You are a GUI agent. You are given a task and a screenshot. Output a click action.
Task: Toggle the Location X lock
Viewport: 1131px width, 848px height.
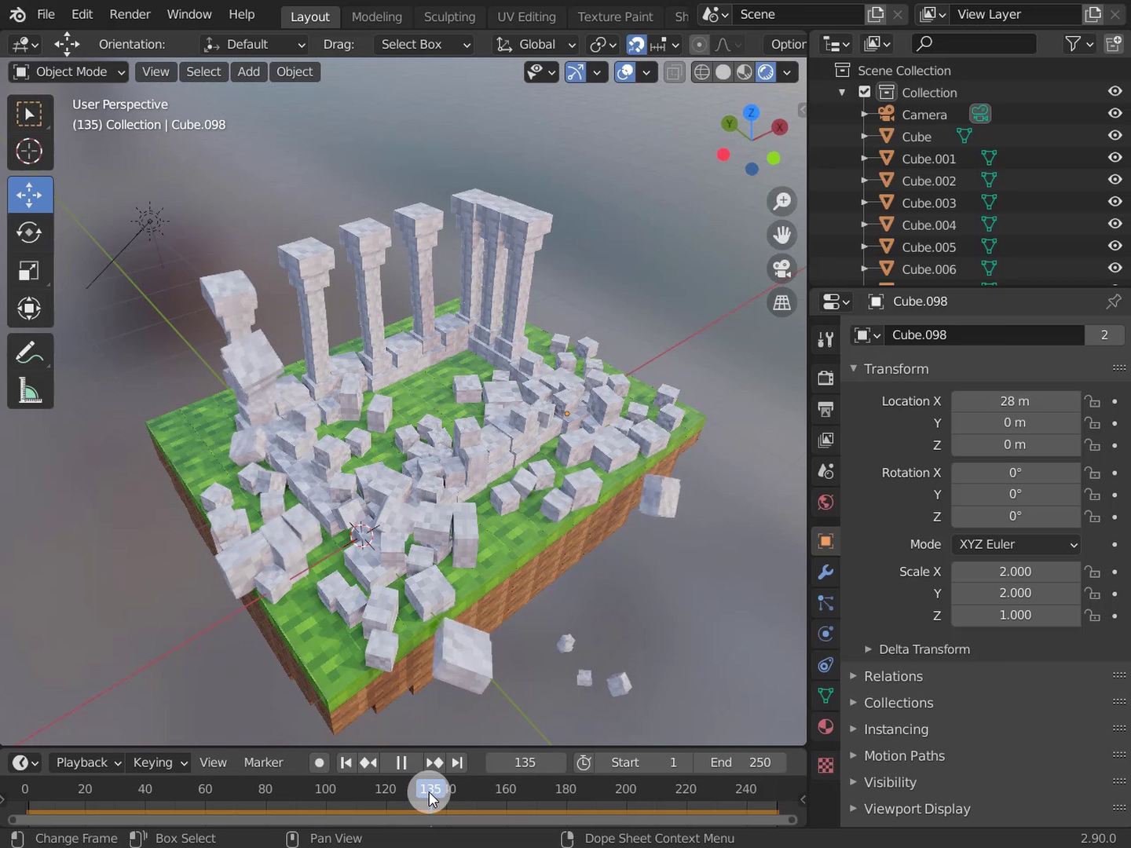click(x=1093, y=401)
